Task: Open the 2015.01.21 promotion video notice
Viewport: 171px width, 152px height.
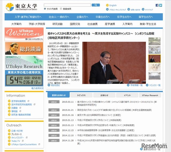Action: pos(114,110)
